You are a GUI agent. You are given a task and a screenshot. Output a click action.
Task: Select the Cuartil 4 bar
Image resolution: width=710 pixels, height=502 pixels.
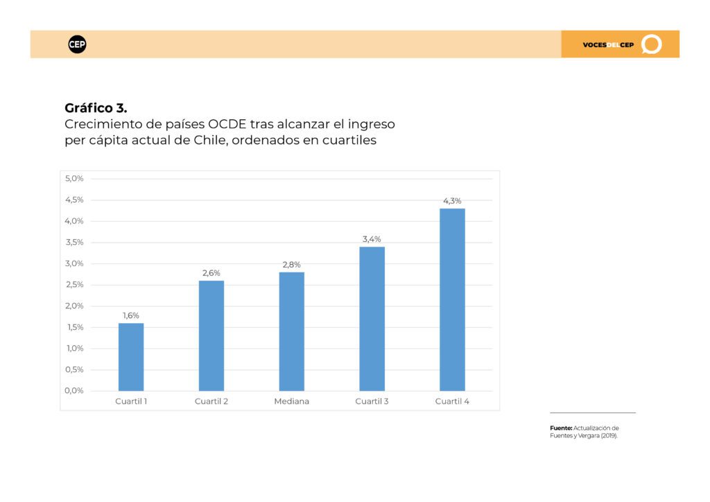click(452, 300)
